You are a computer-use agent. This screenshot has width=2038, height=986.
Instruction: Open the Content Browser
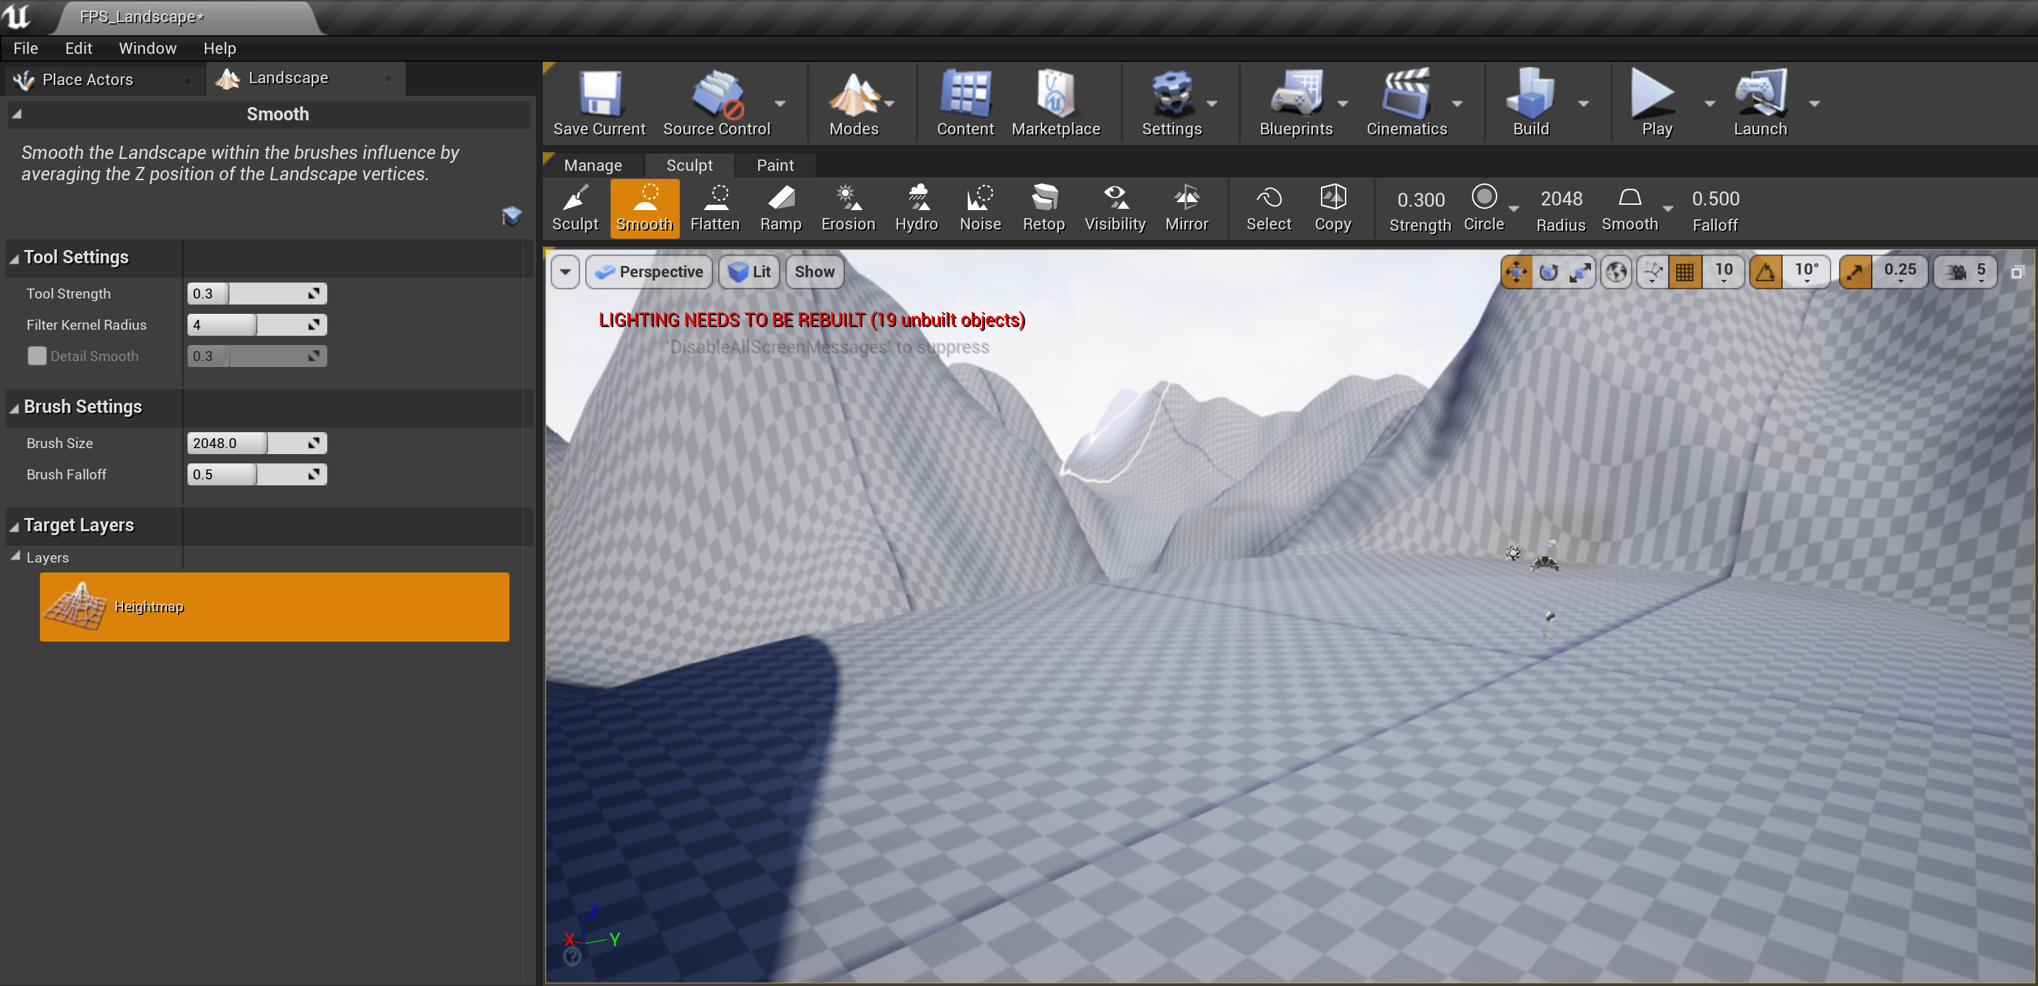click(x=964, y=103)
